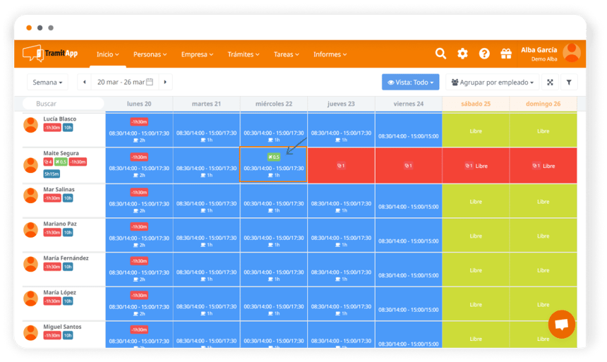
Task: Open settings gear icon in top bar
Action: pos(462,54)
